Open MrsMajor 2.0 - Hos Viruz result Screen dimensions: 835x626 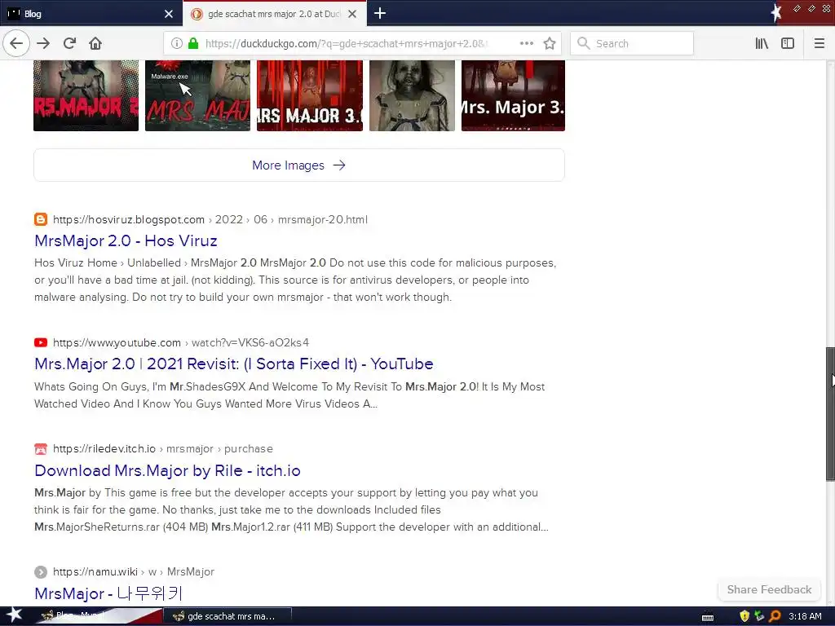click(126, 240)
